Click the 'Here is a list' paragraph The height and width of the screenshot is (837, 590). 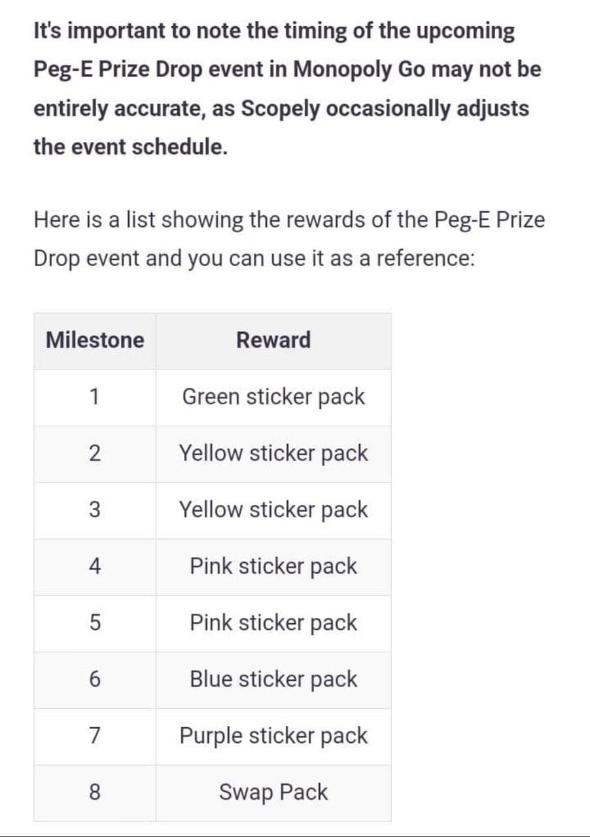click(x=289, y=239)
